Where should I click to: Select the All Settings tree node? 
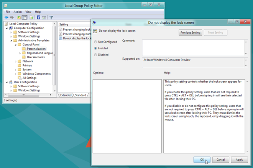click(x=29, y=78)
